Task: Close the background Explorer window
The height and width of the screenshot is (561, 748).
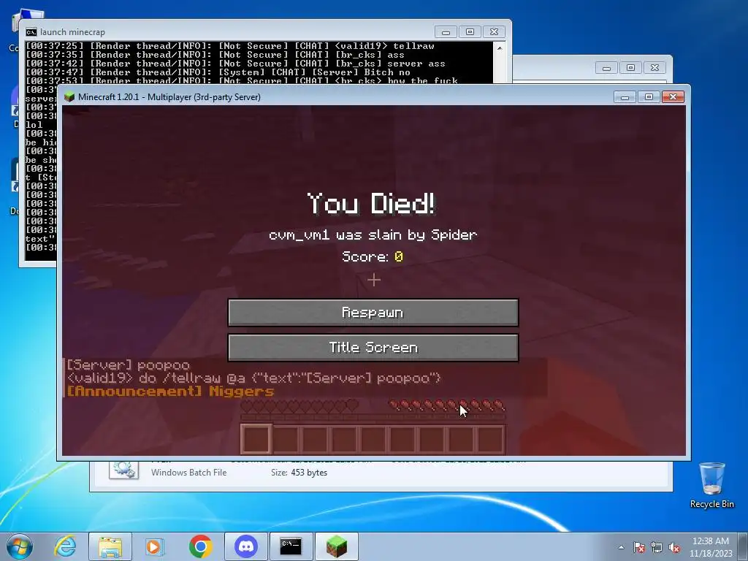Action: click(x=655, y=68)
